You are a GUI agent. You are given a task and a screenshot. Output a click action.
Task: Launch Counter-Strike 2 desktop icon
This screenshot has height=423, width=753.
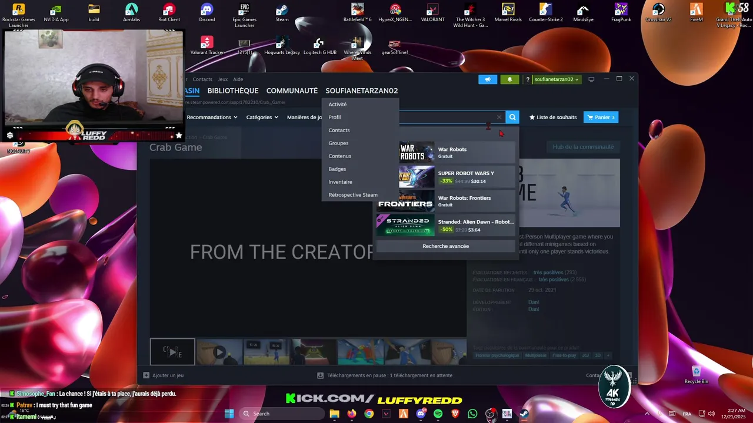click(545, 13)
